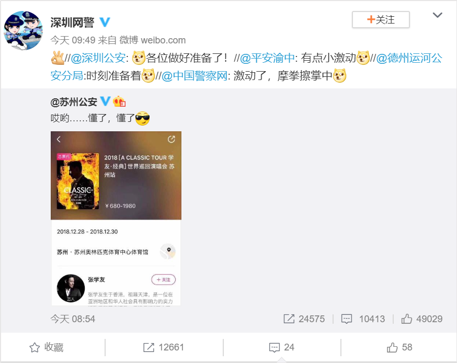Open the original poster @苏州公安

click(74, 102)
